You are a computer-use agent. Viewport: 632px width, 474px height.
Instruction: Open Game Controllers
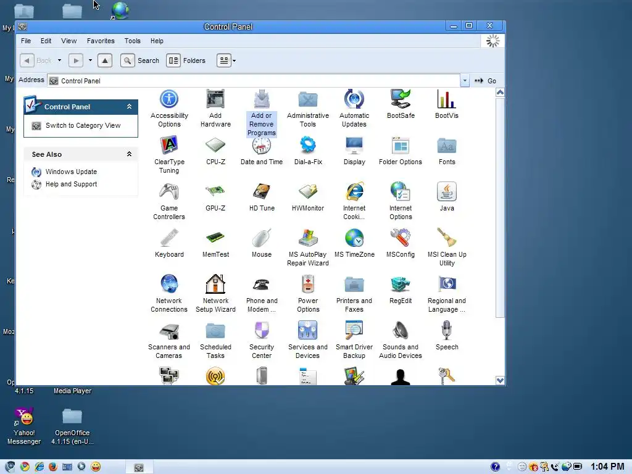coord(169,201)
